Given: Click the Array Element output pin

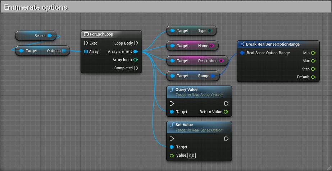Looking at the screenshot, I should pyautogui.click(x=136, y=51).
